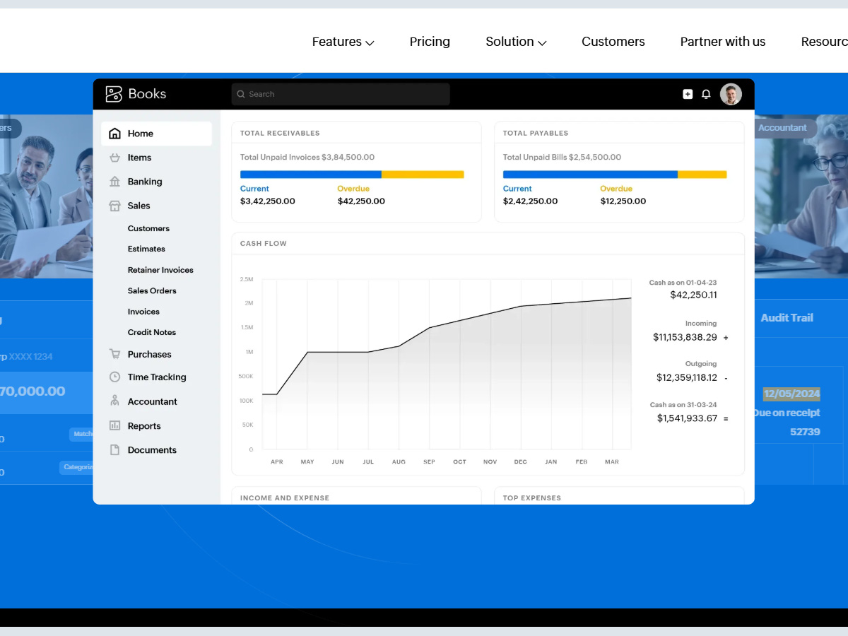Image resolution: width=848 pixels, height=636 pixels.
Task: Select the payables Current label
Action: click(517, 189)
